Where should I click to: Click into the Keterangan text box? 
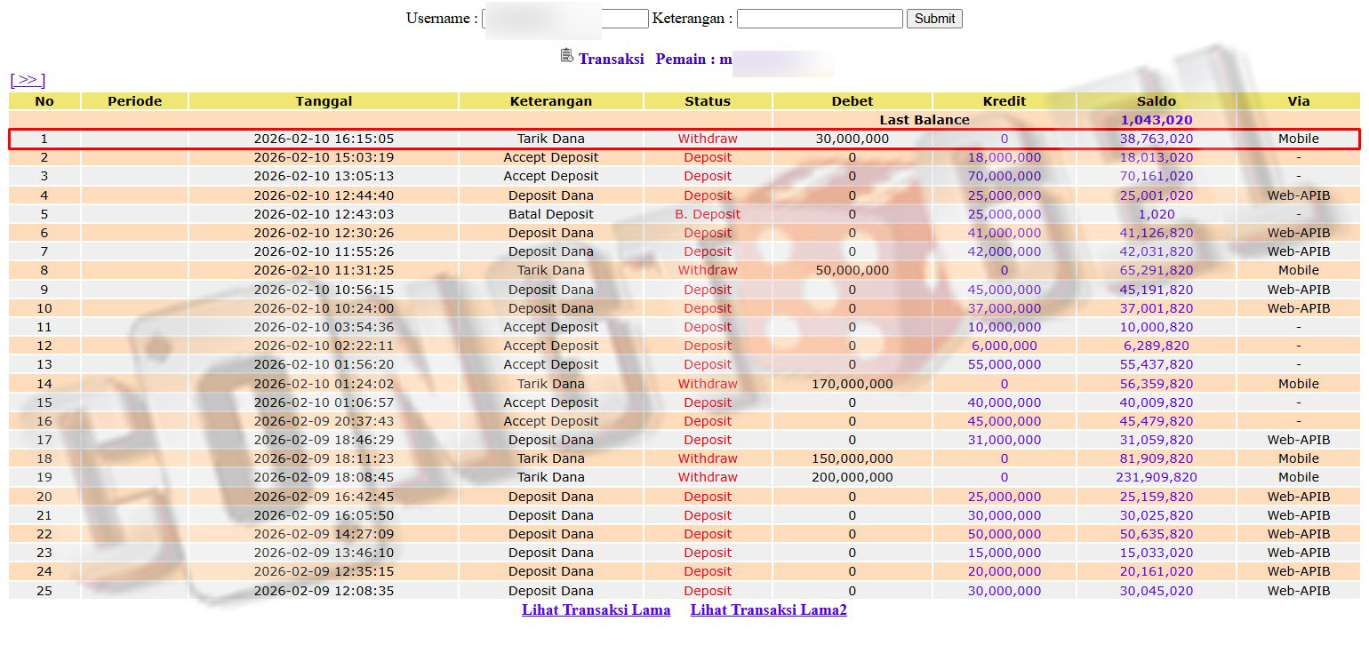pyautogui.click(x=819, y=19)
